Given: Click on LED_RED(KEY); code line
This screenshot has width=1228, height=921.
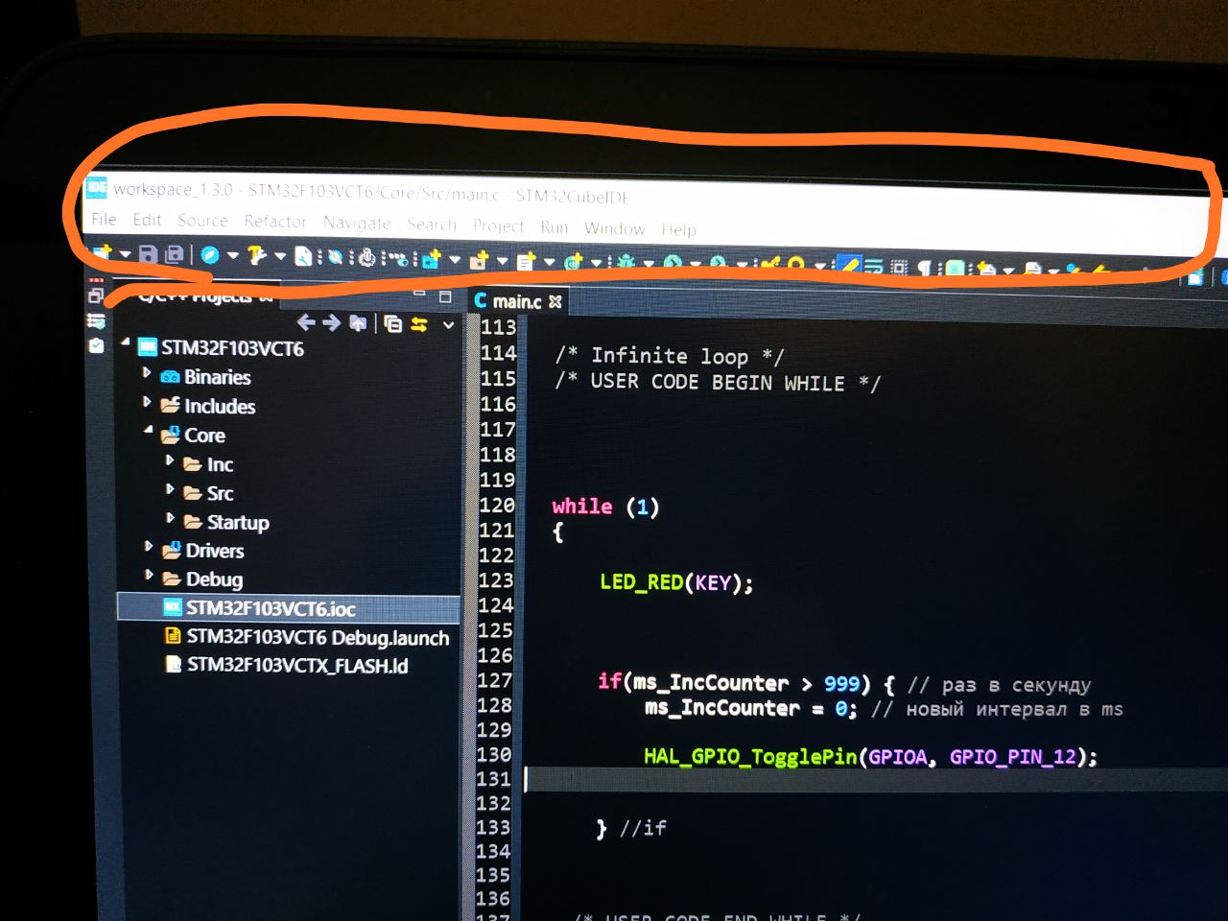Looking at the screenshot, I should pyautogui.click(x=676, y=582).
